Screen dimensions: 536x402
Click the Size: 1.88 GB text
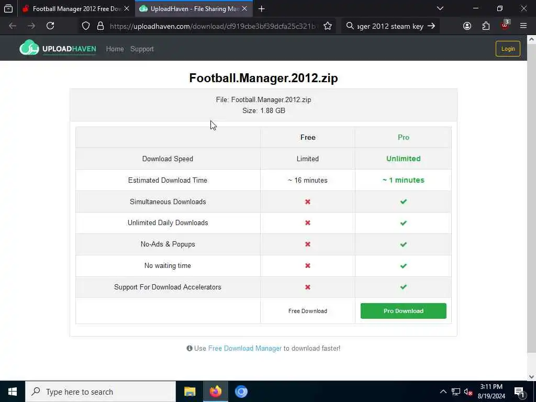[264, 111]
